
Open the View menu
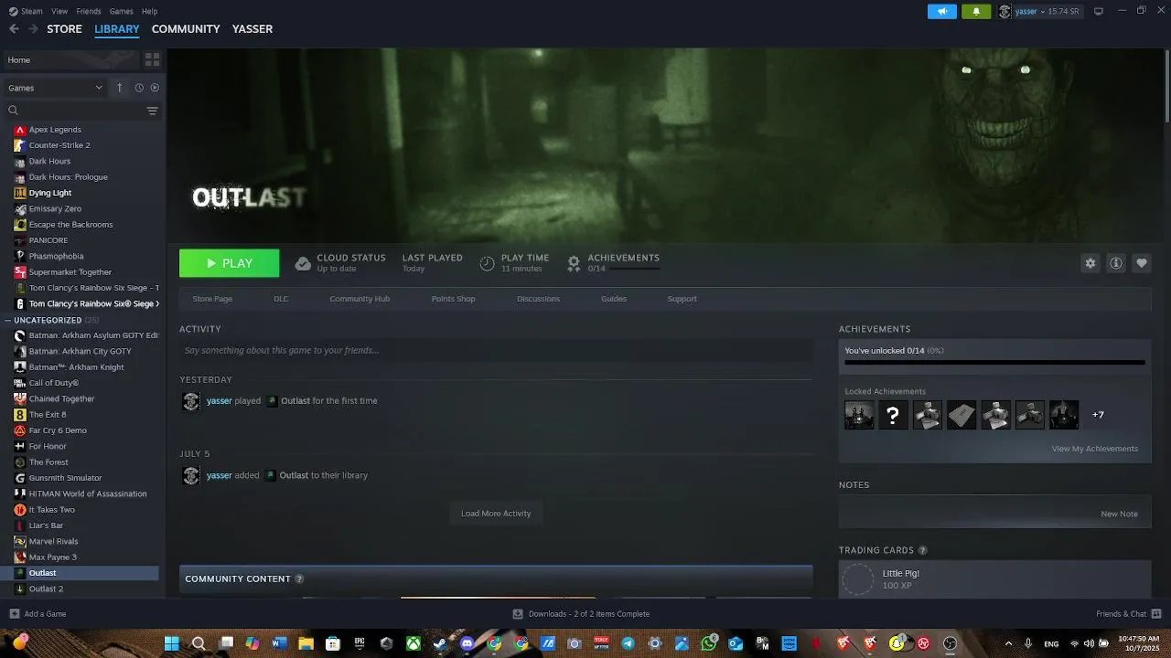pyautogui.click(x=59, y=11)
